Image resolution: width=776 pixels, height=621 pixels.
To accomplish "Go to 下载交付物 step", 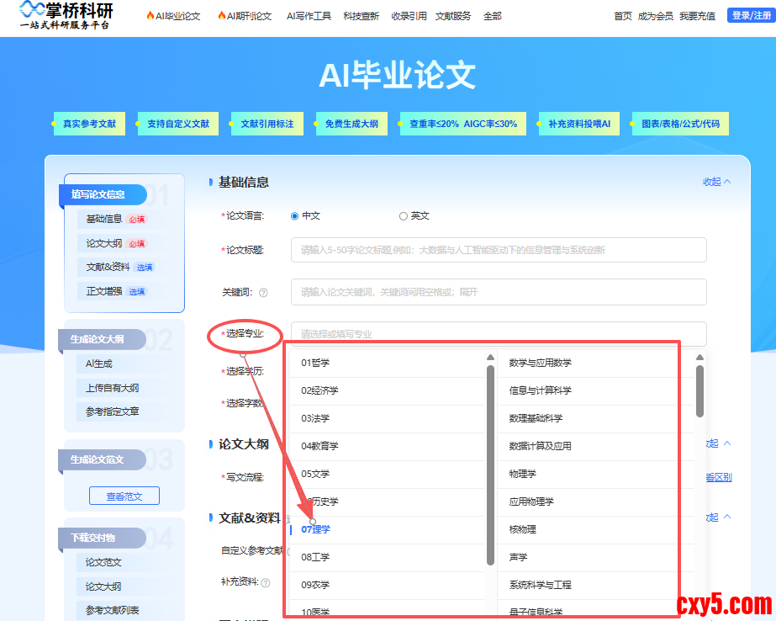I will [x=102, y=538].
